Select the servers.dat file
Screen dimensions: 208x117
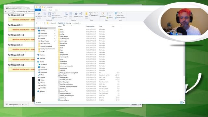62,98
